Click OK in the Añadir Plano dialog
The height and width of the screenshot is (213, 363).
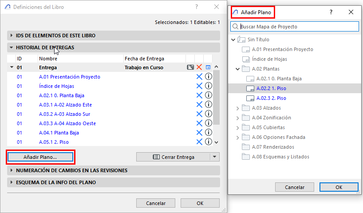click(x=339, y=187)
